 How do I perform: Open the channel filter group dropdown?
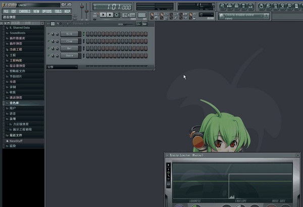point(62,67)
